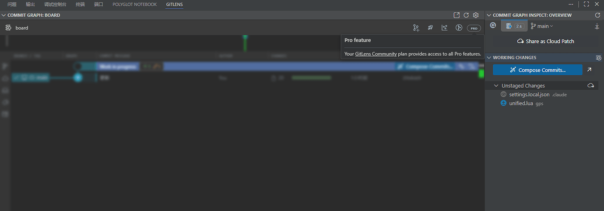Select the GITLENS tab
The image size is (604, 211).
coord(175,4)
